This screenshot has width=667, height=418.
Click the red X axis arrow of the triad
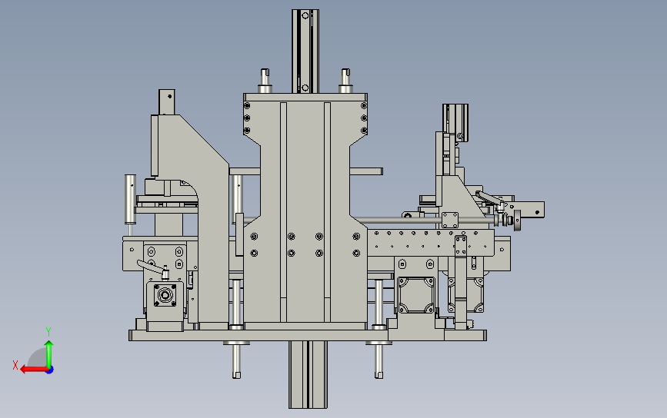point(33,370)
